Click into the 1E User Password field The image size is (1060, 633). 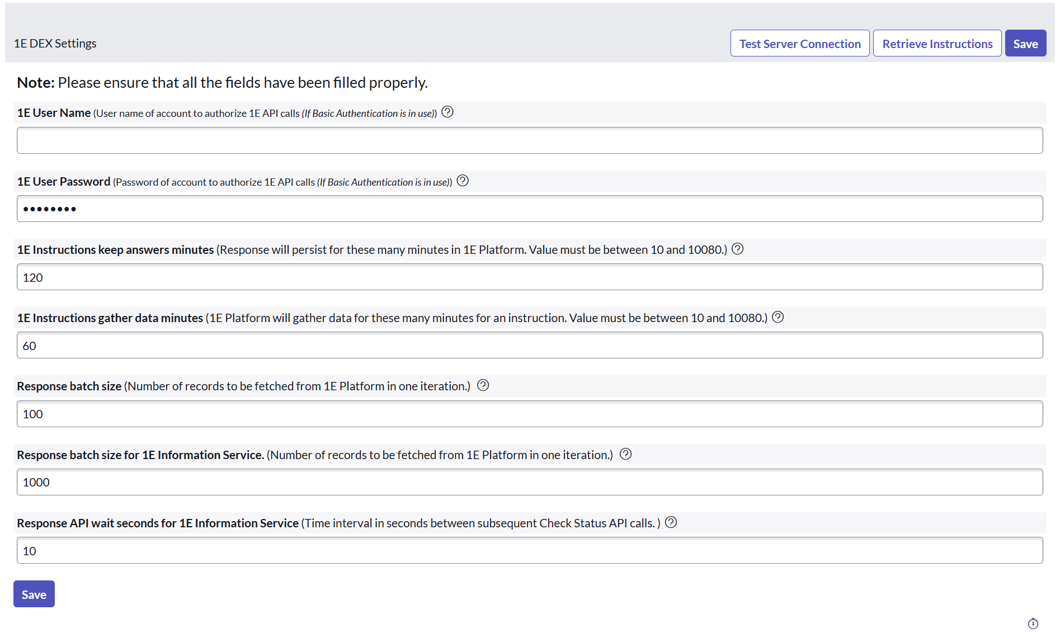click(529, 209)
